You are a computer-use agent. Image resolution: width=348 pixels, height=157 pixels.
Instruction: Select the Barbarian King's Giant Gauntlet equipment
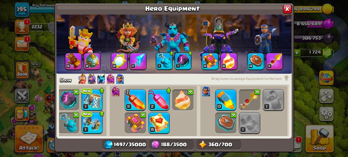click(73, 61)
